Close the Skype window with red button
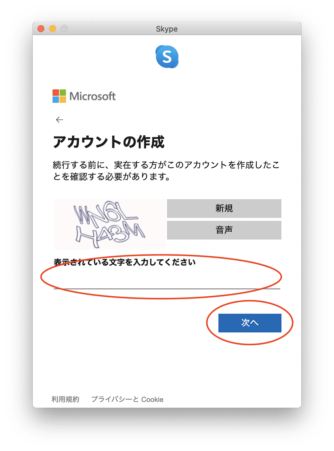334x451 pixels. pos(41,29)
